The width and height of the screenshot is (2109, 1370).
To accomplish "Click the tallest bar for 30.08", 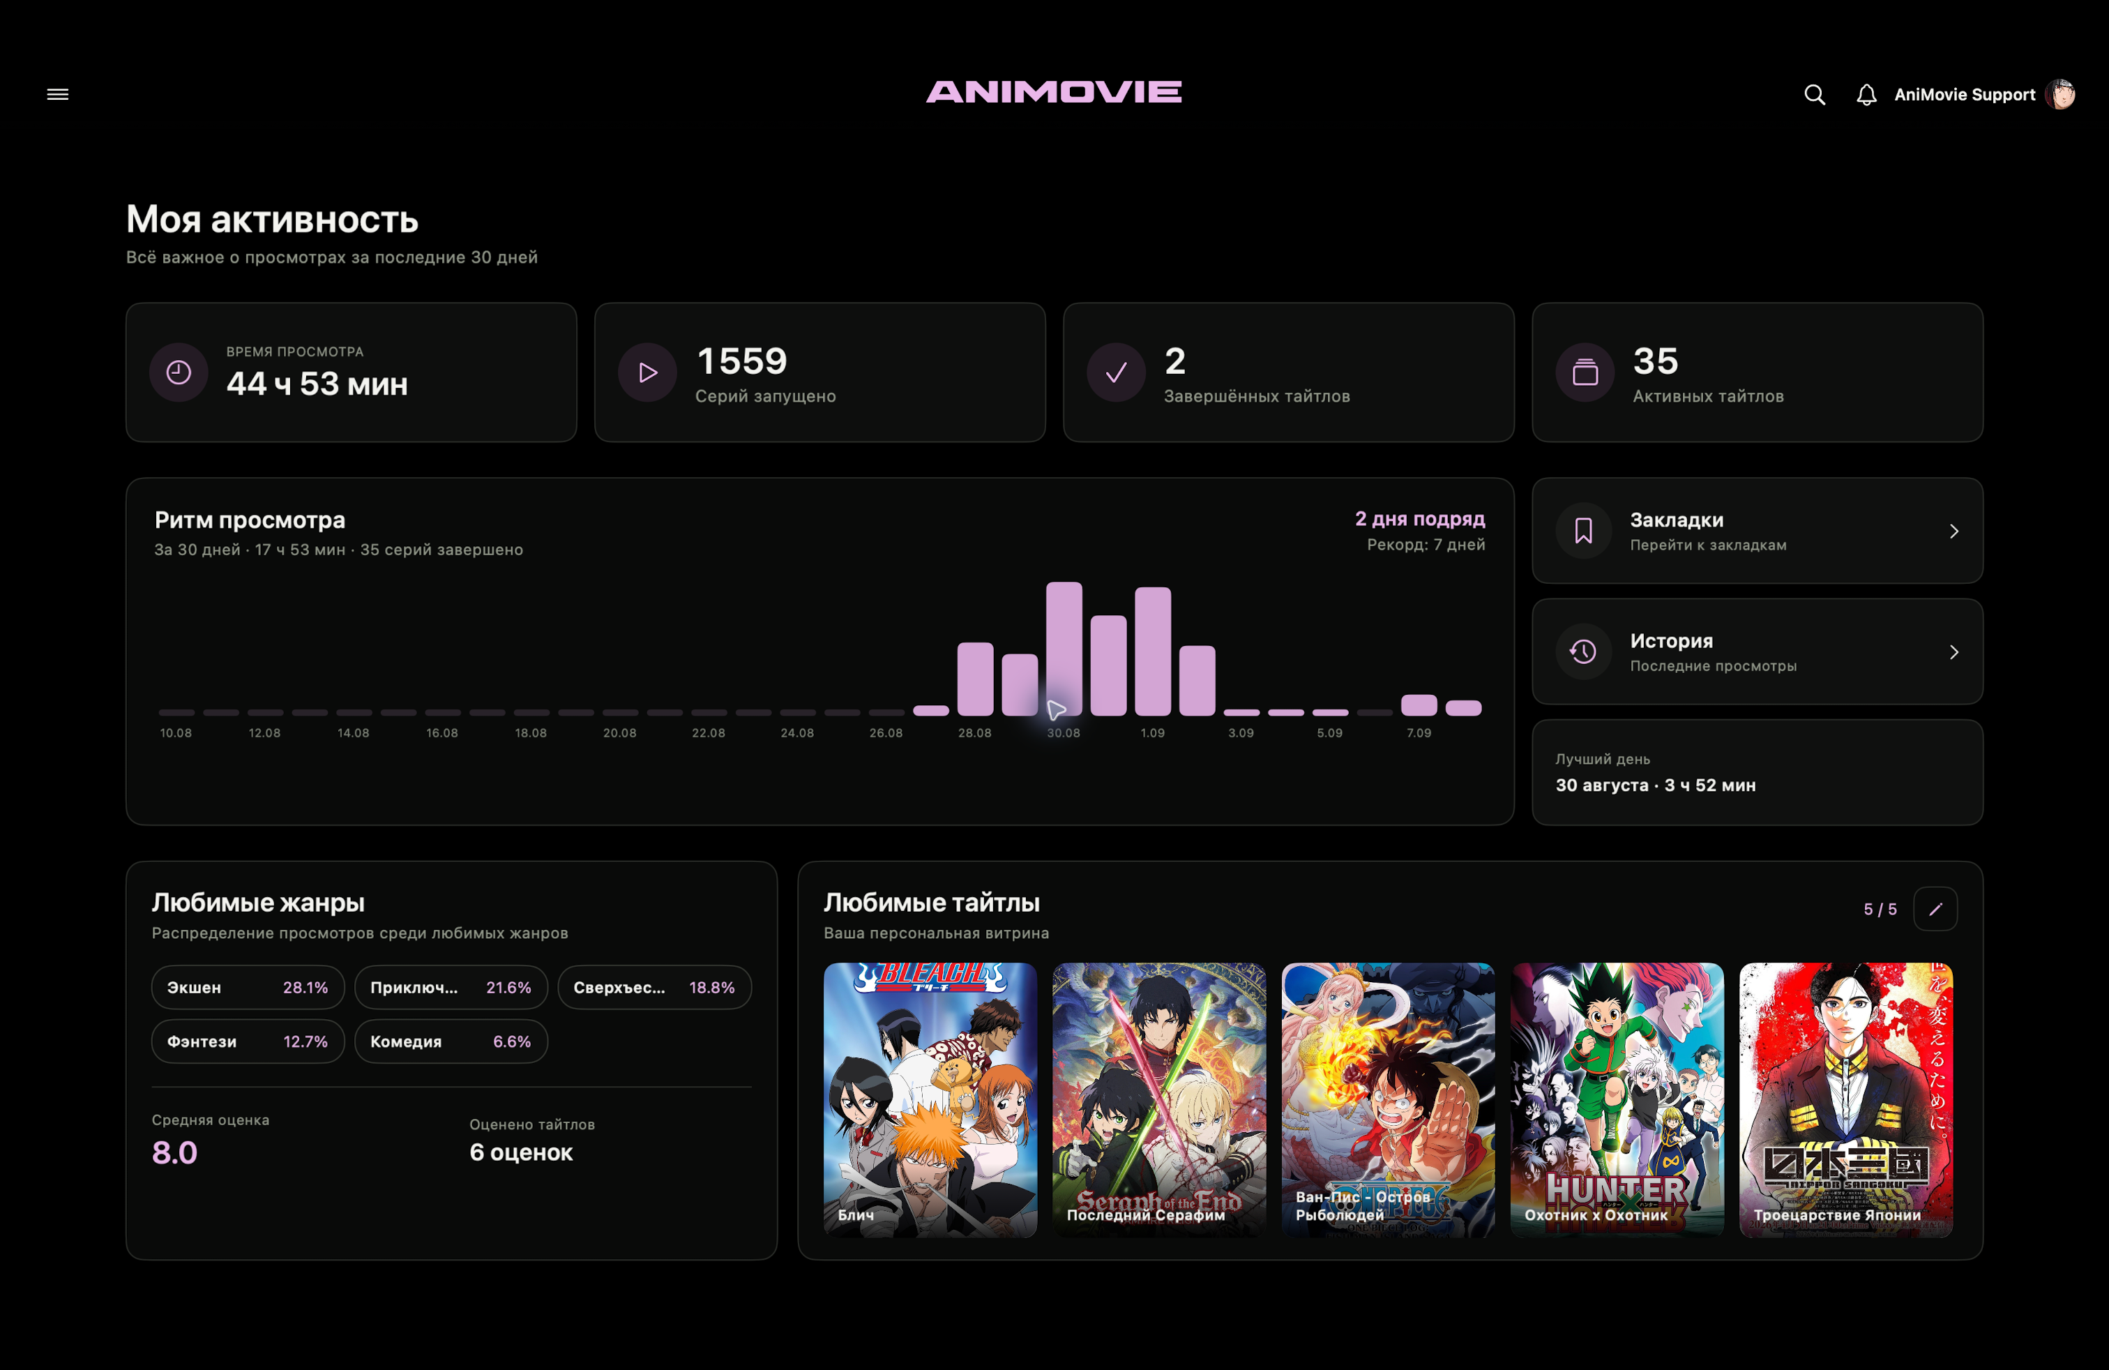I will [1064, 648].
